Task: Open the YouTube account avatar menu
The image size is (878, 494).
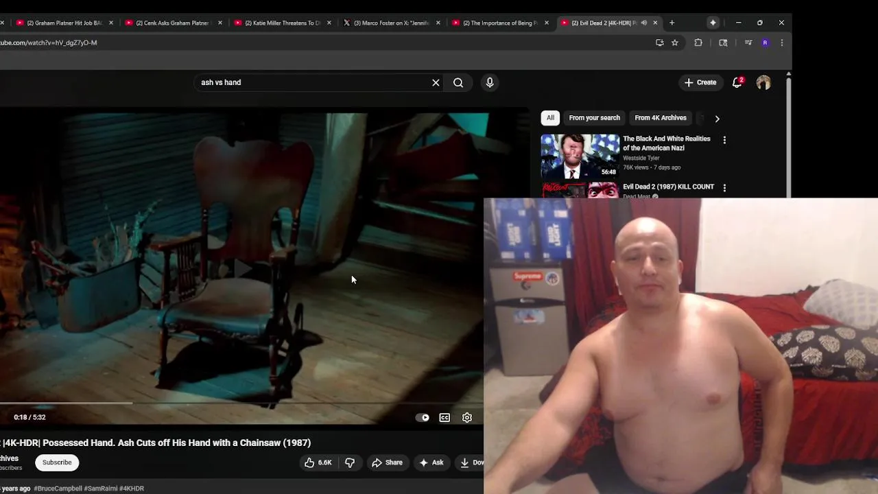Action: point(763,82)
